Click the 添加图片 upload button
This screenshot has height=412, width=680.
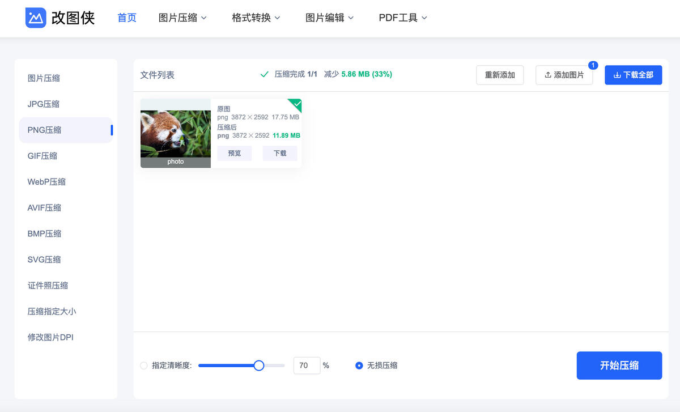tap(564, 75)
